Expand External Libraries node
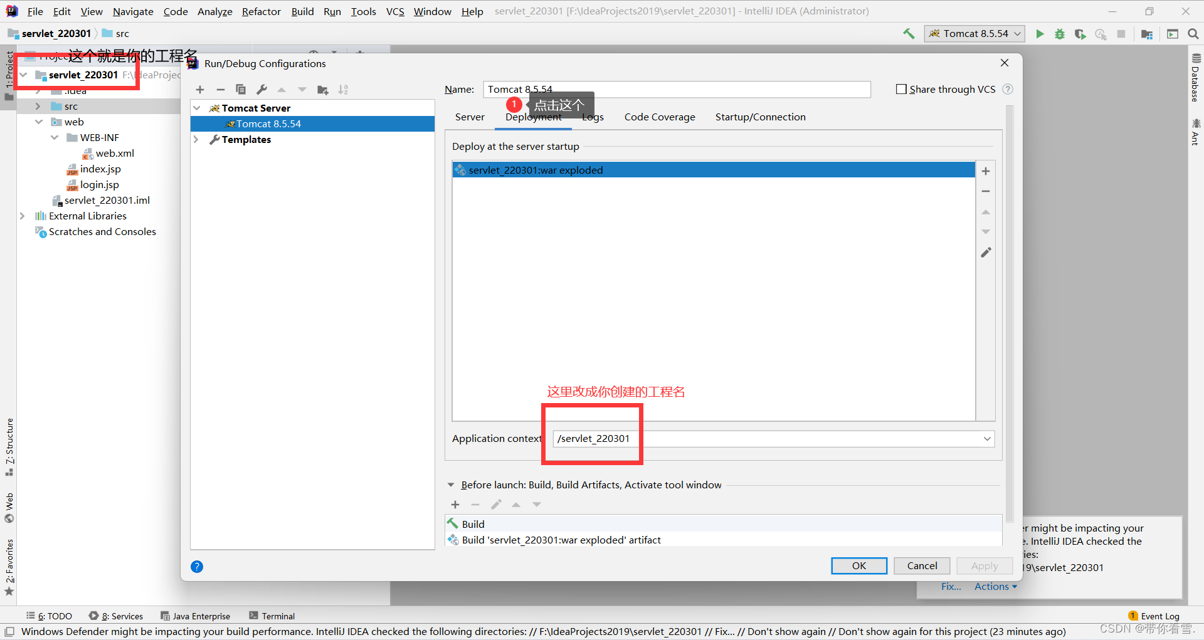Screen dimensions: 1204x640 click(23, 216)
